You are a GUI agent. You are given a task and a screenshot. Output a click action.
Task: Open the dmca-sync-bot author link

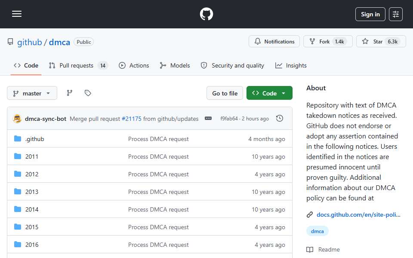46,119
